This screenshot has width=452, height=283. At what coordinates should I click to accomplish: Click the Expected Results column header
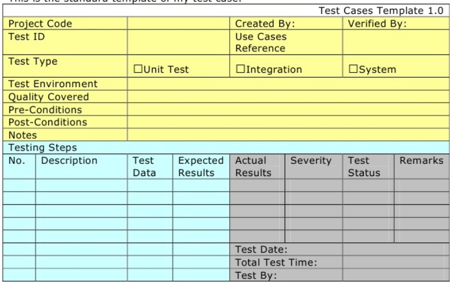(x=201, y=166)
